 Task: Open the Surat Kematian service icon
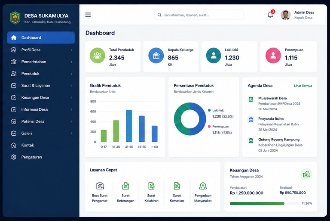coord(177,186)
